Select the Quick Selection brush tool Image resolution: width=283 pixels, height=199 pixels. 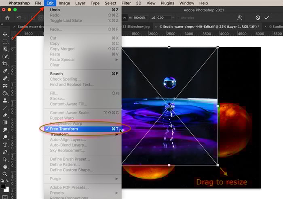tap(5, 56)
